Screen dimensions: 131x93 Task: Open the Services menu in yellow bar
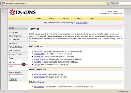point(52,18)
